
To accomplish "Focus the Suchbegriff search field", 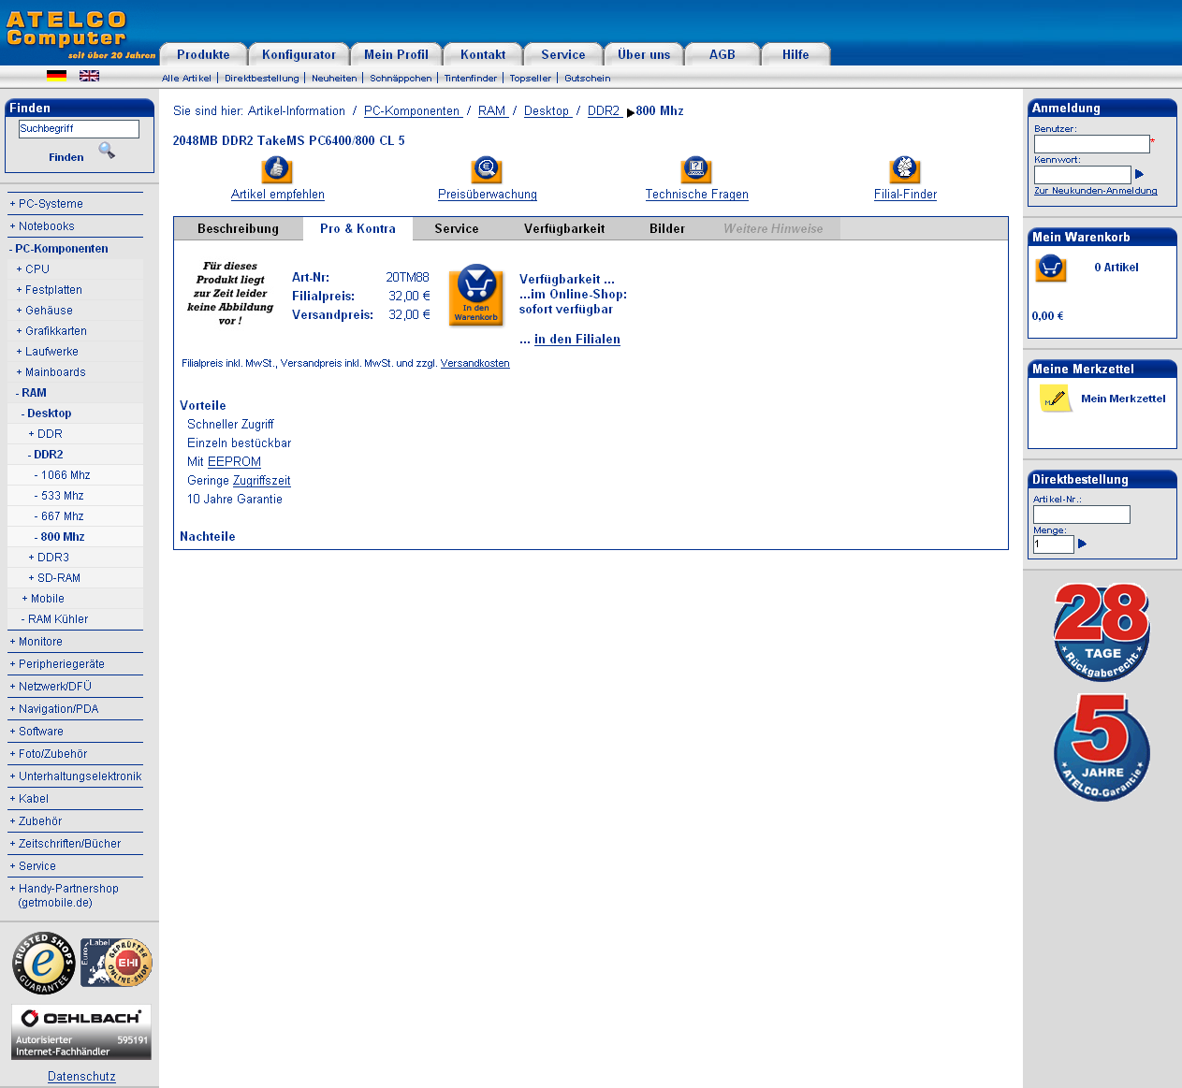I will point(79,129).
